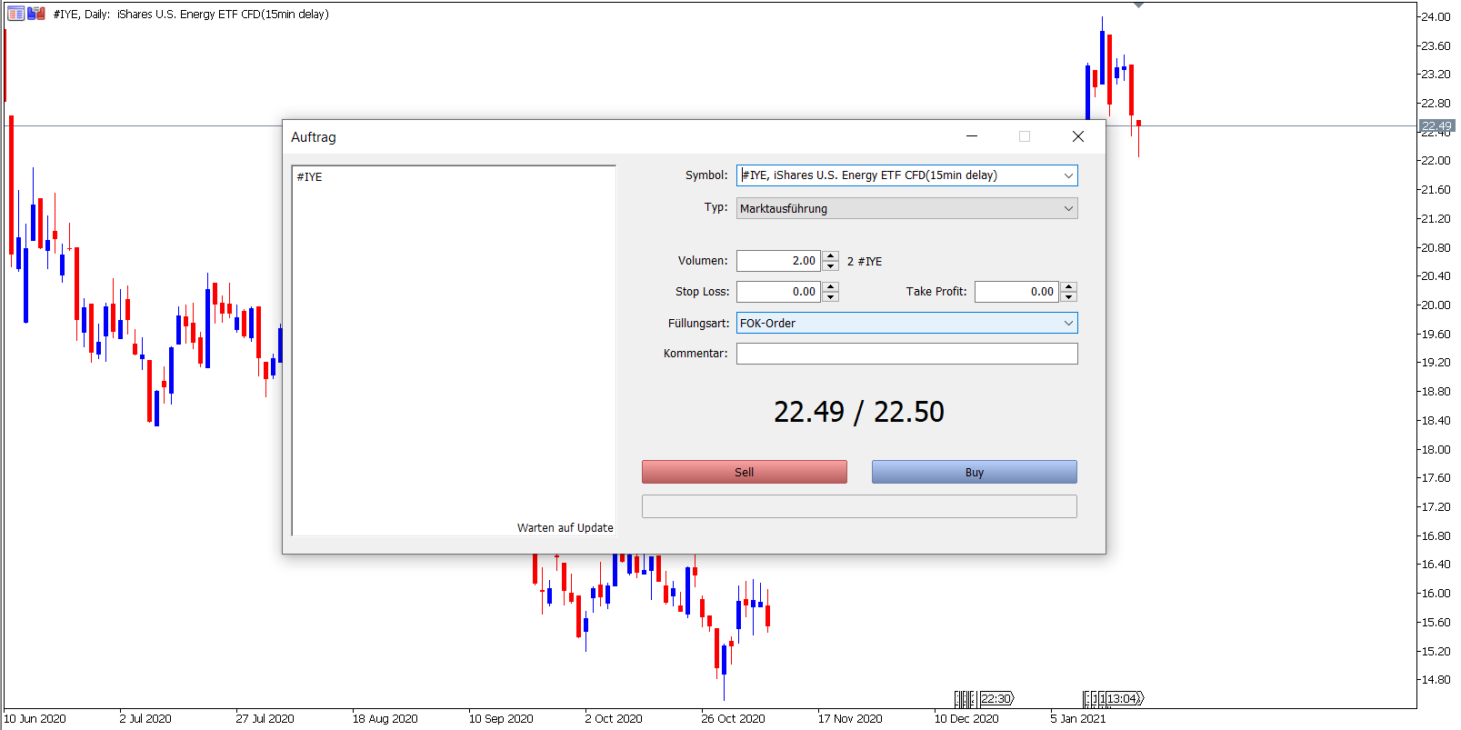The image size is (1461, 730).
Task: Close the Auftrag dialog window
Action: (1078, 136)
